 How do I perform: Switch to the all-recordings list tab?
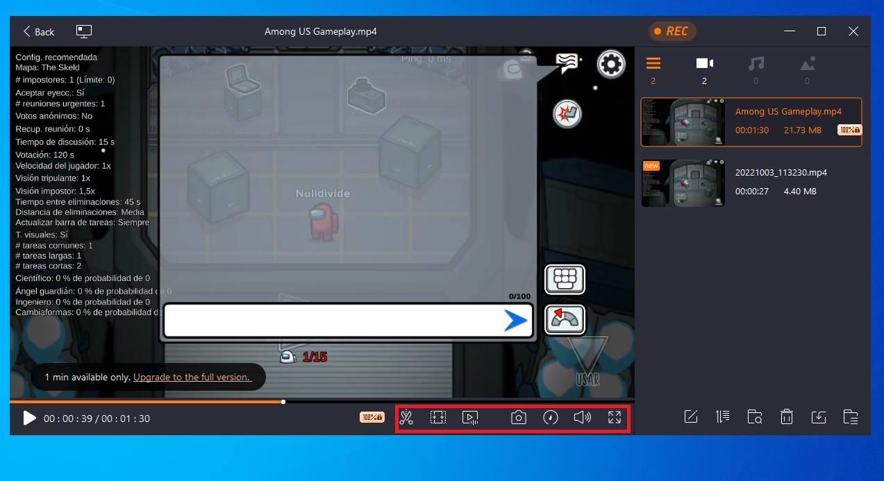coord(653,69)
